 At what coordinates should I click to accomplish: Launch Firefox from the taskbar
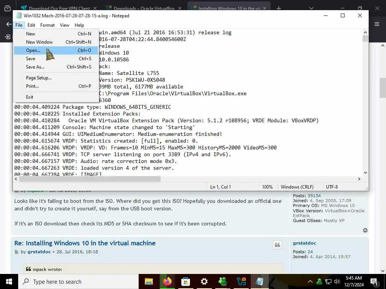click(167, 281)
